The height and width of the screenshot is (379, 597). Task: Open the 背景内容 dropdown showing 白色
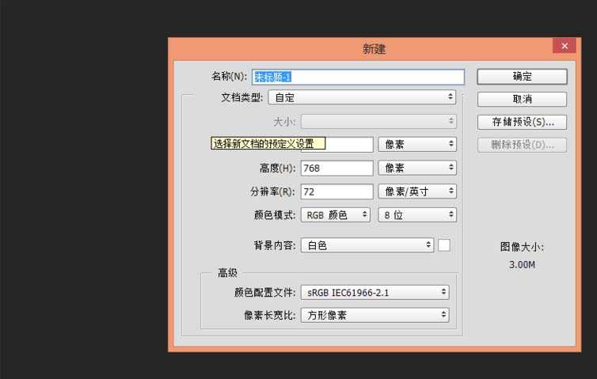tap(367, 245)
